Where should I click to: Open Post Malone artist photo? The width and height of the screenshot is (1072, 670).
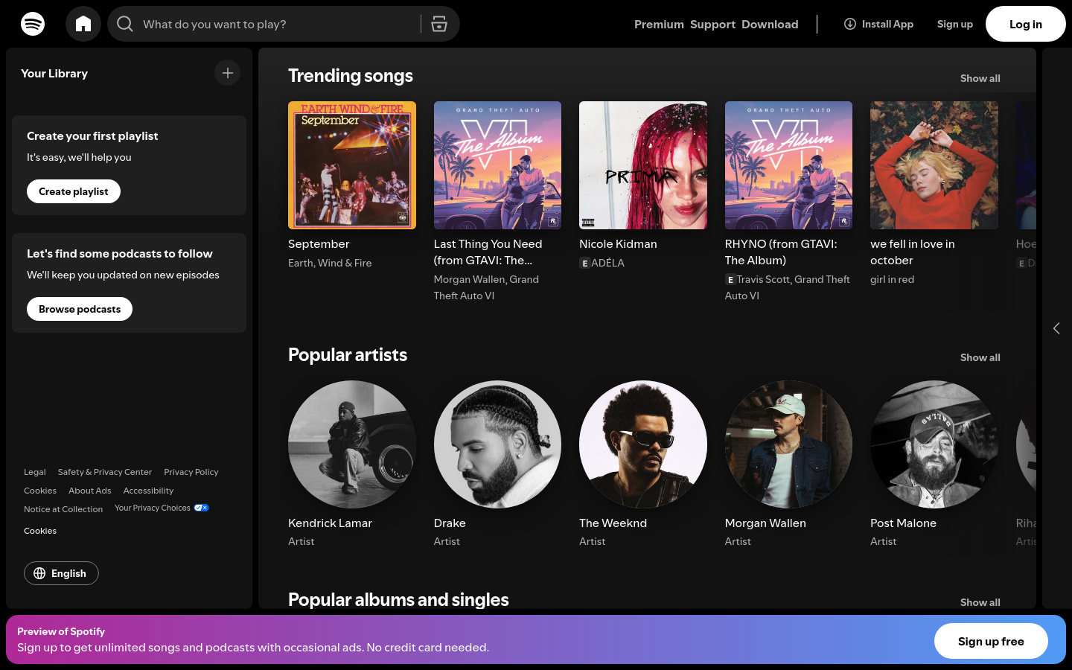tap(934, 444)
